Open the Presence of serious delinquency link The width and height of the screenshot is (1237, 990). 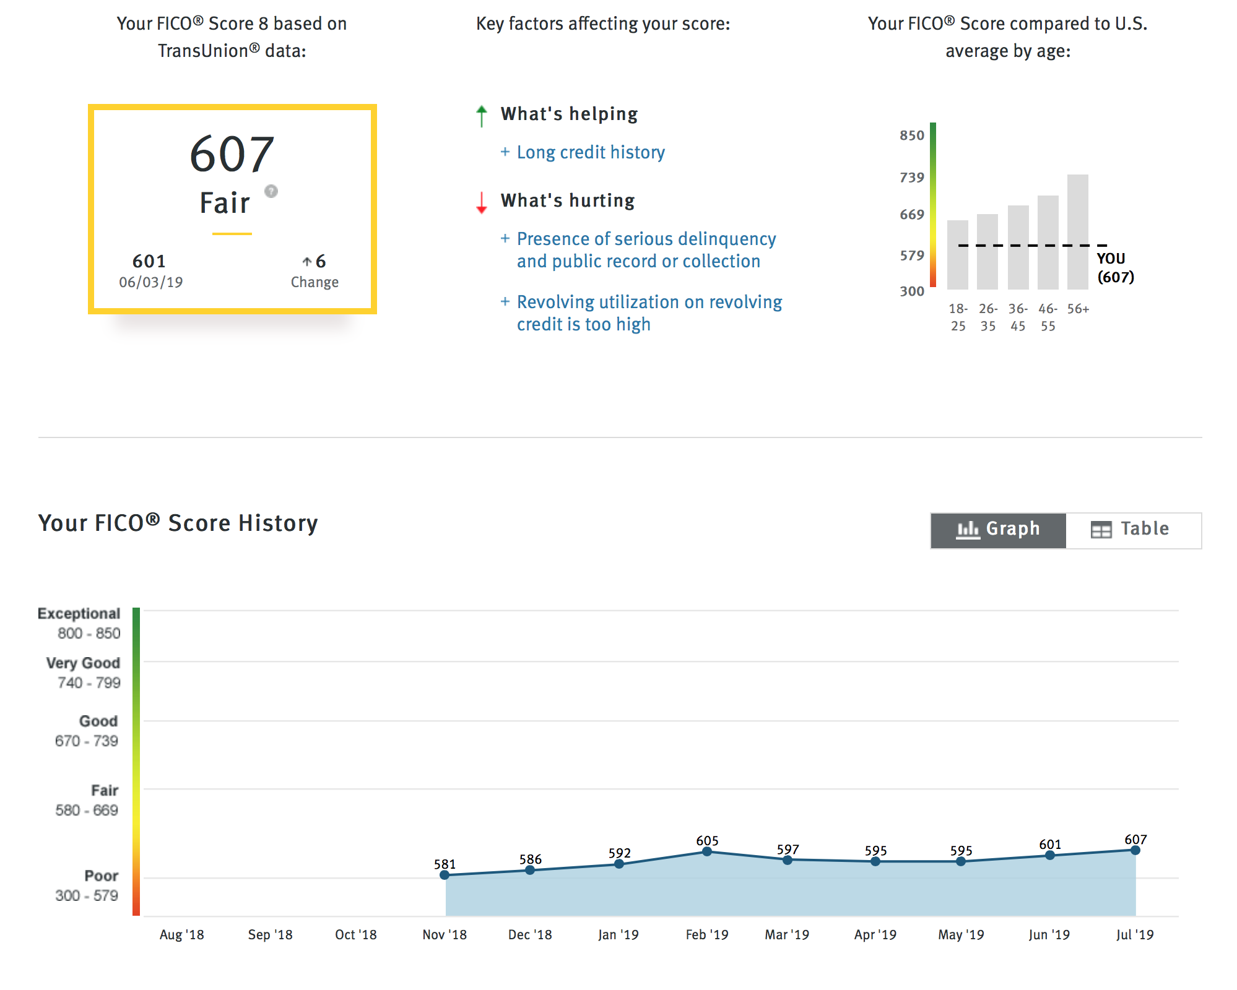pos(646,250)
